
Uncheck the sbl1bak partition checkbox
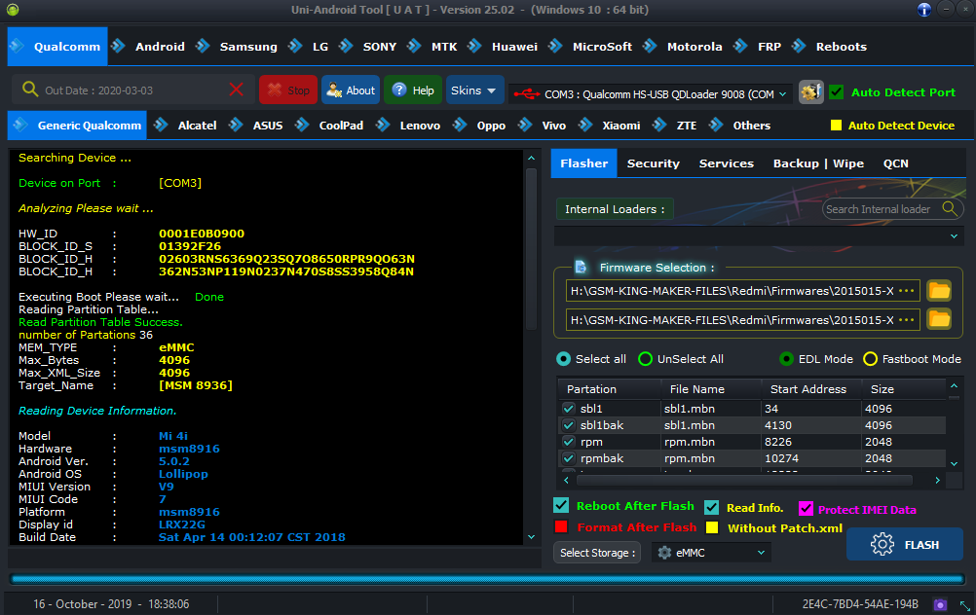click(568, 425)
